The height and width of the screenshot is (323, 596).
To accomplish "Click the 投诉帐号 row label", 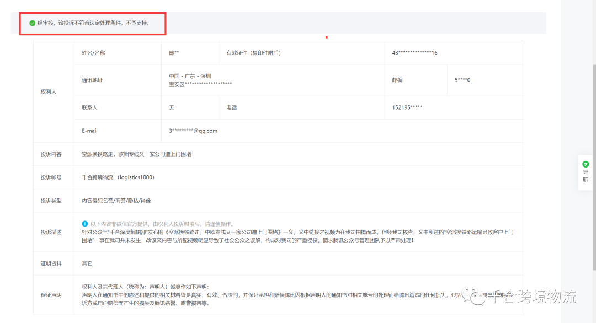I will click(x=51, y=177).
